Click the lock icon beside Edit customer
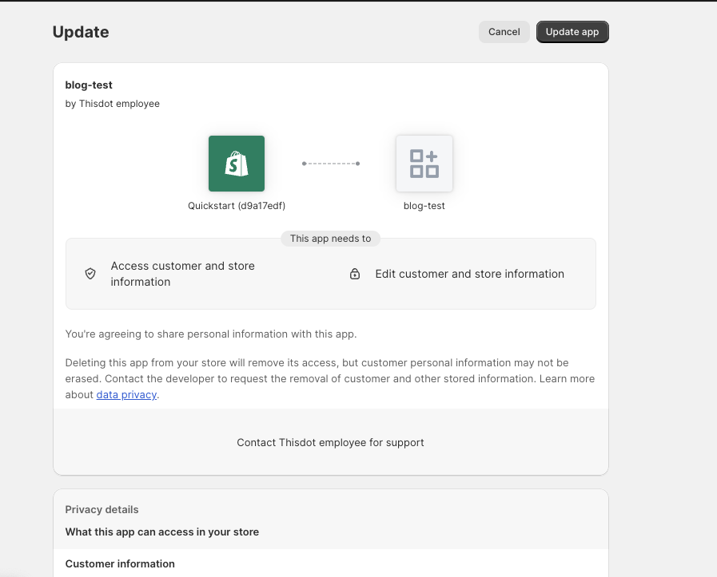The width and height of the screenshot is (717, 577). pyautogui.click(x=355, y=274)
